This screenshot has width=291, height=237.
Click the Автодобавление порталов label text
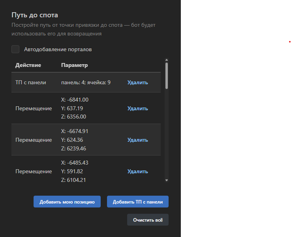[58, 49]
